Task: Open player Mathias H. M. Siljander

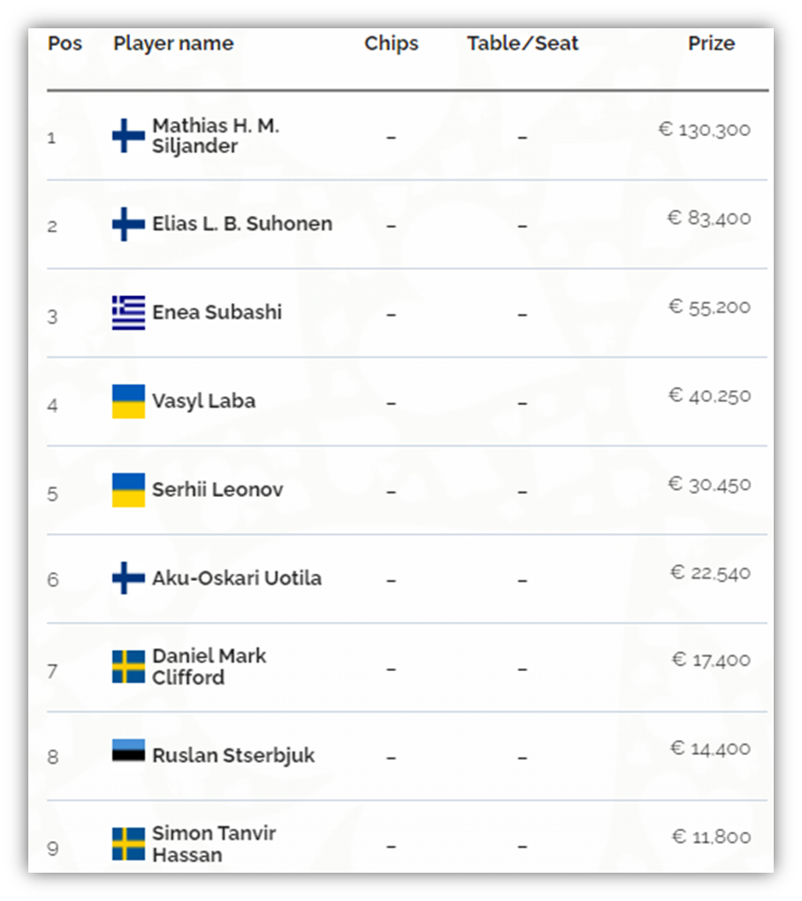Action: coord(216,135)
